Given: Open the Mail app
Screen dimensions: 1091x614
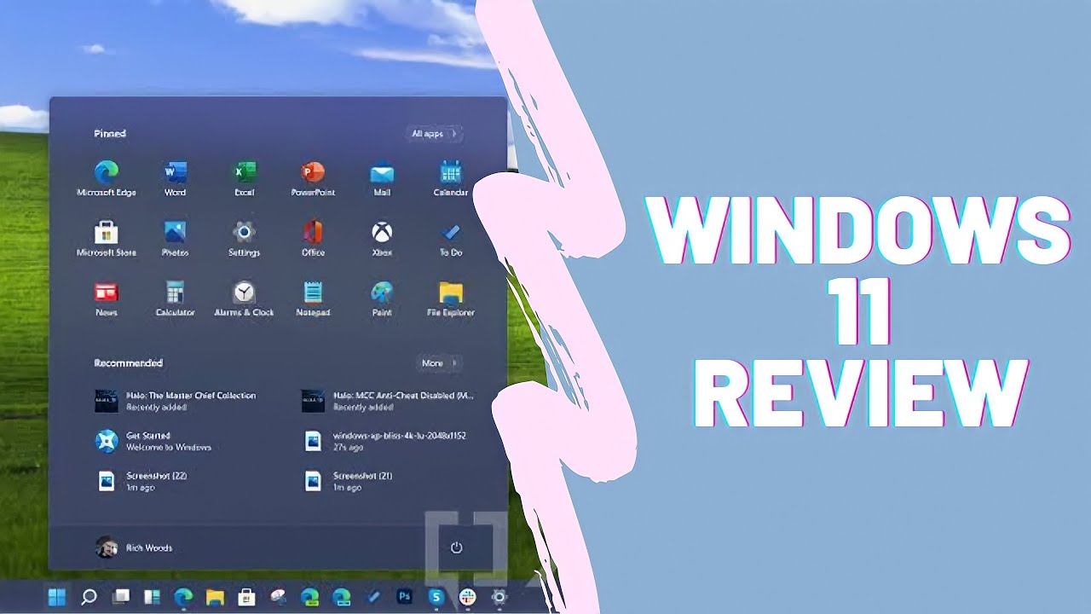Looking at the screenshot, I should coord(382,178).
